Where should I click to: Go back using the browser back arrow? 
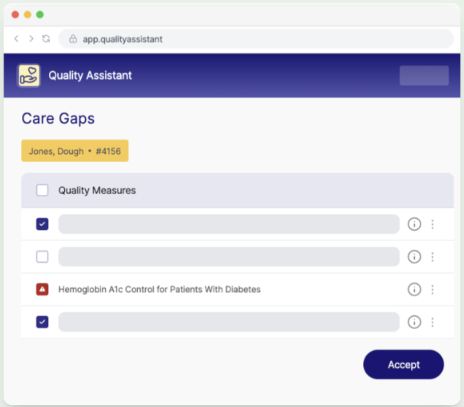(x=16, y=39)
